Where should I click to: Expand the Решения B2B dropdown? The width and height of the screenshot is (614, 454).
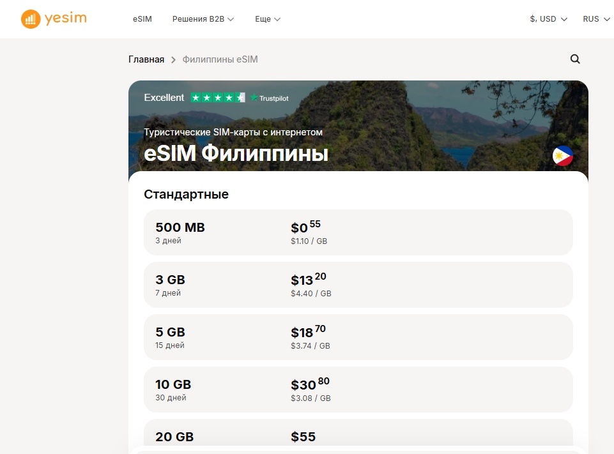[203, 19]
